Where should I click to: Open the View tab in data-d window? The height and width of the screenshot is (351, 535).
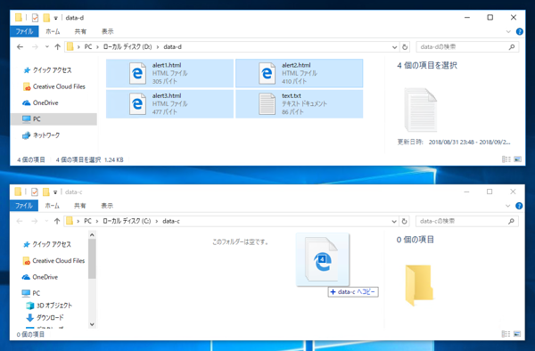pyautogui.click(x=108, y=32)
